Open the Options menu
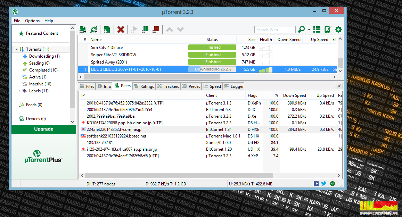The height and width of the screenshot is (217, 402). 32,21
